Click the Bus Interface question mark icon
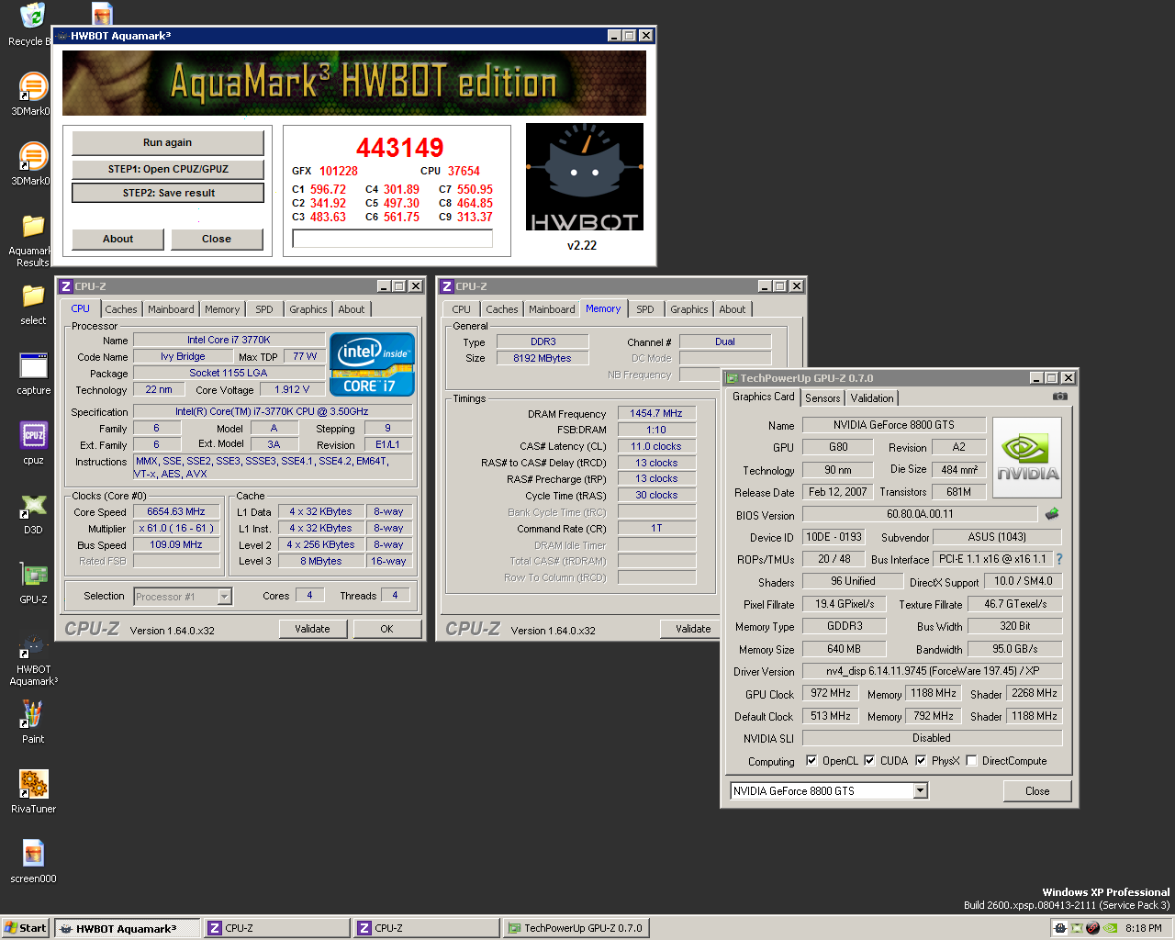Image resolution: width=1175 pixels, height=940 pixels. [1058, 559]
